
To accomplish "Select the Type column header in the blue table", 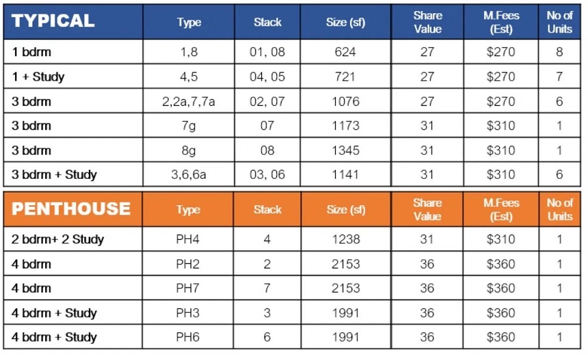I will (189, 22).
